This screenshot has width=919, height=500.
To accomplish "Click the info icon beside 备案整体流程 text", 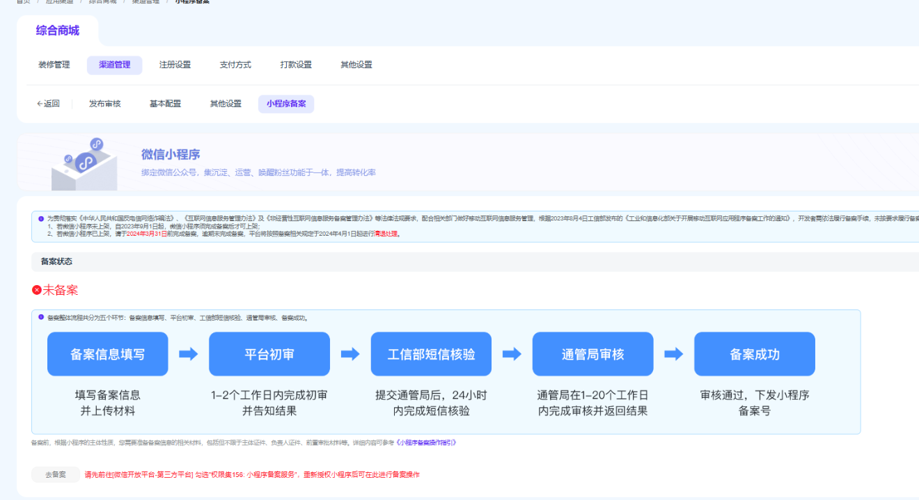I will coord(41,317).
